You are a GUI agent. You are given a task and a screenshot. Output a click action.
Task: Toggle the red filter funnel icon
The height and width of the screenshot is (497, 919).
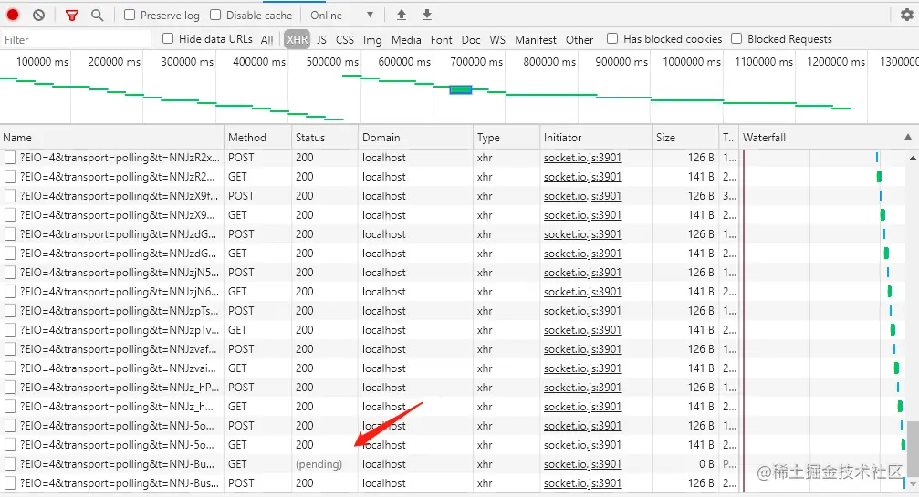(72, 16)
